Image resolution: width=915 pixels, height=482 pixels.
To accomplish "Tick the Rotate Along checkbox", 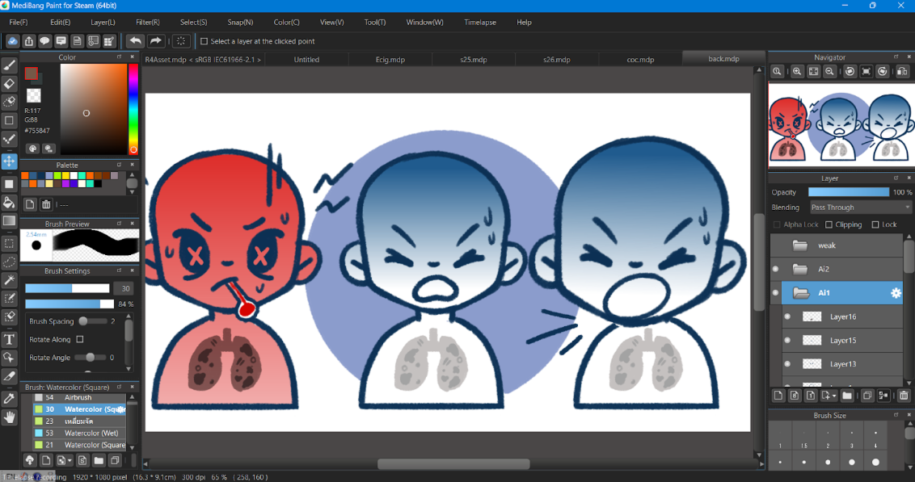I will click(x=79, y=340).
